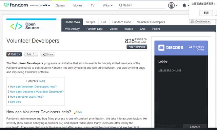Viewport: 217px width, 130px height.
Task: Click the 828 pages count
Action: pyautogui.click(x=130, y=41)
